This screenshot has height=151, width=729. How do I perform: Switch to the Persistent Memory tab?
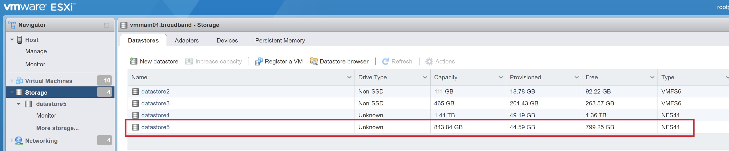pos(280,41)
